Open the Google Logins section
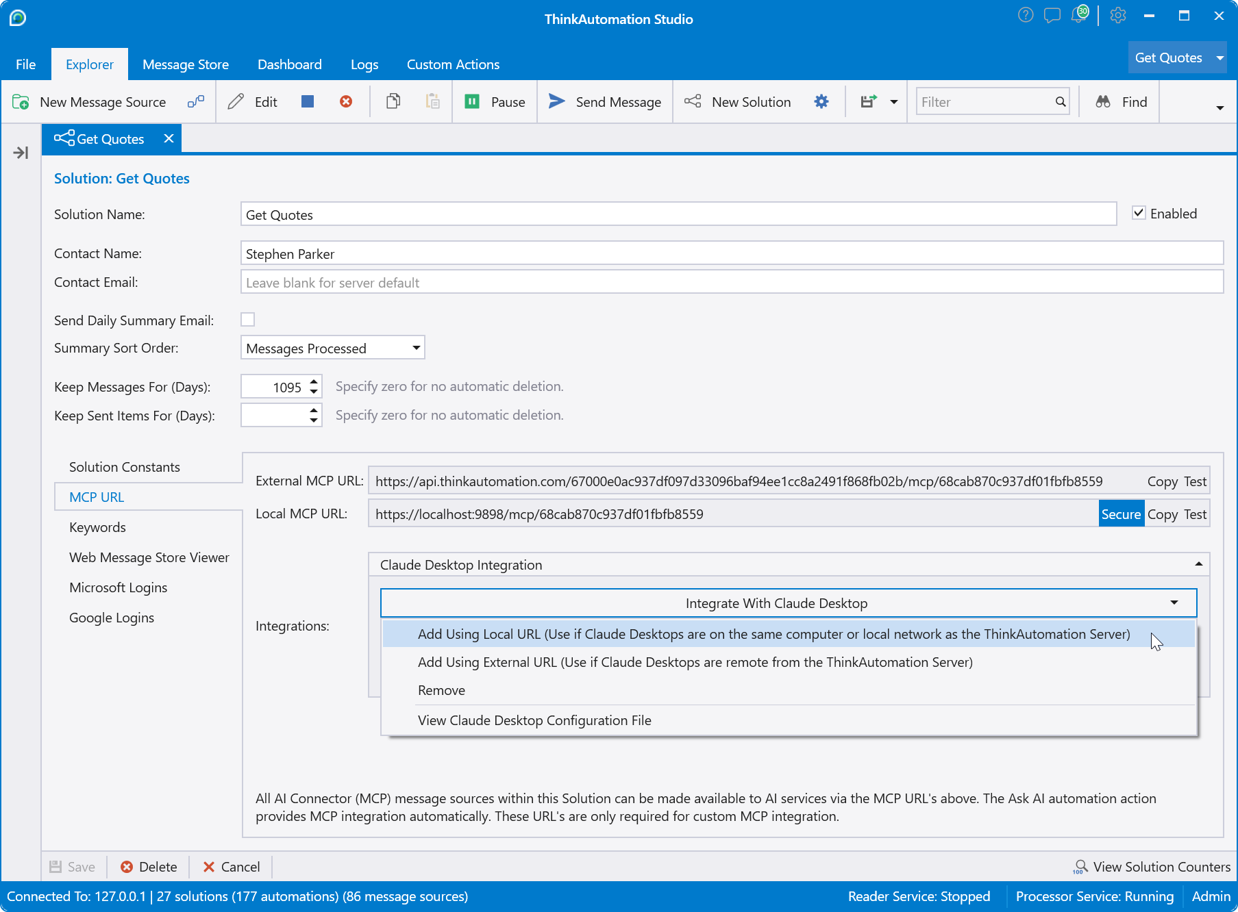This screenshot has height=912, width=1238. point(112,618)
